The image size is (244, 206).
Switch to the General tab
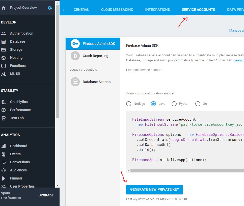[81, 10]
